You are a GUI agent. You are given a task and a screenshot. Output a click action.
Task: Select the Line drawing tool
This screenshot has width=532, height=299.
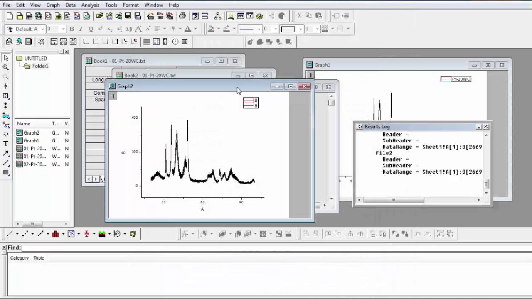[x=6, y=163]
